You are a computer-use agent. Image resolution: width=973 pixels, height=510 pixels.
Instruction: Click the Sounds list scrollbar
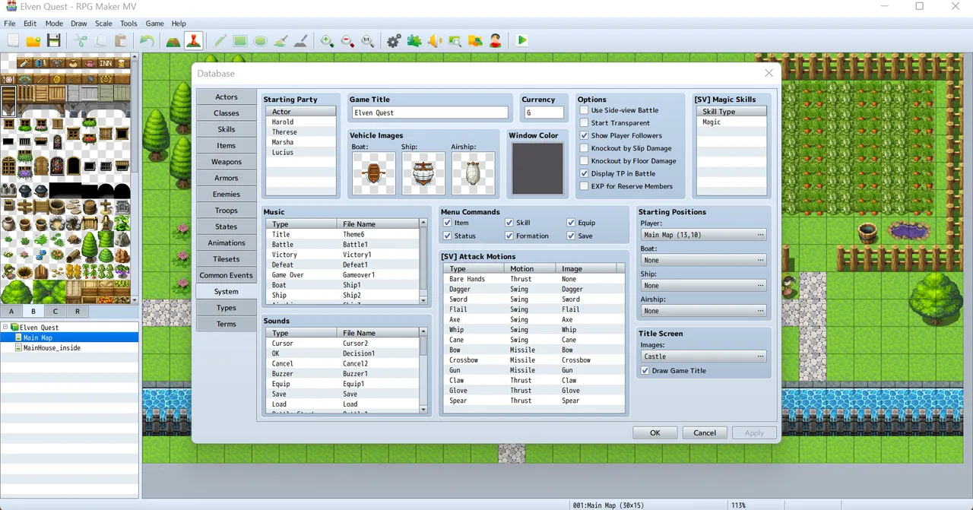pos(423,371)
